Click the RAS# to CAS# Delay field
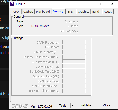This screenshot has height=110, width=118. click(74, 57)
